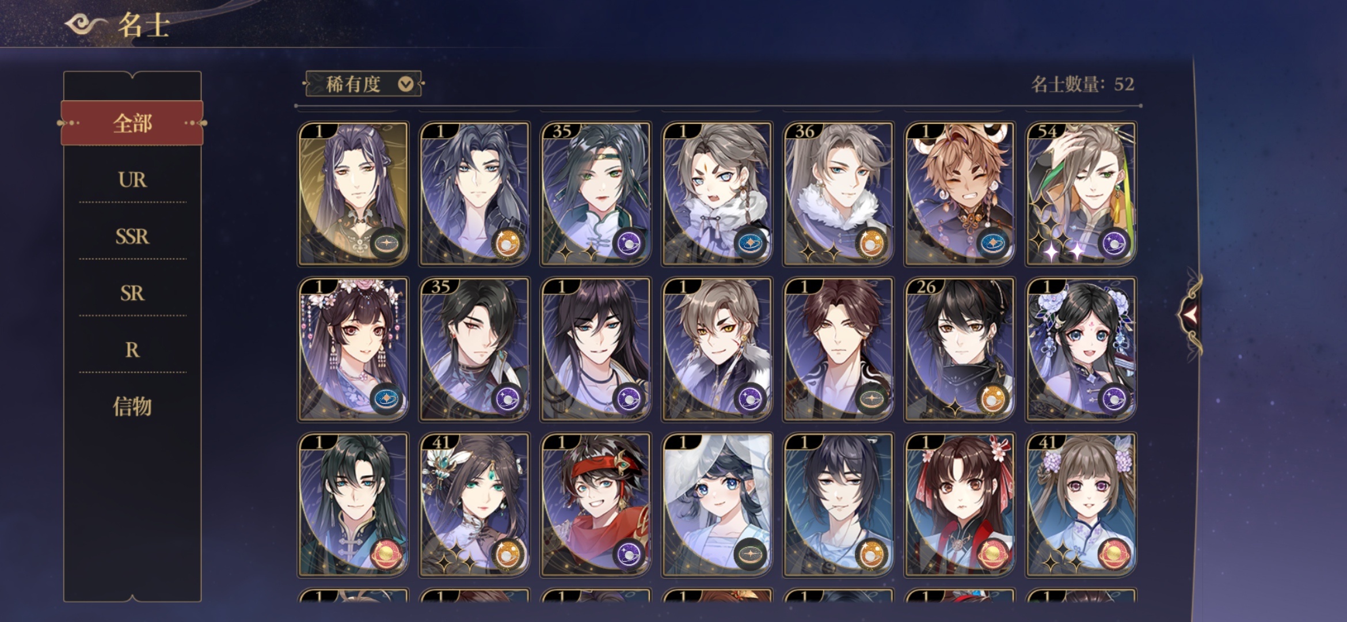Tap purple planet icon on level 54 card
Viewport: 1347px width, 622px height.
point(1115,244)
